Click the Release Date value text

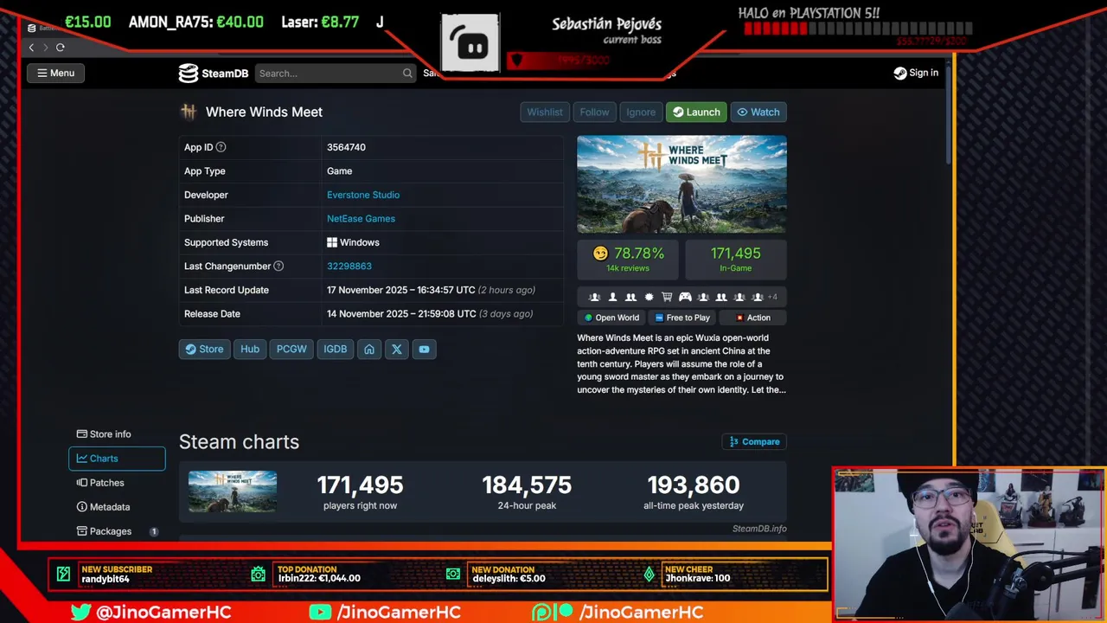click(430, 314)
